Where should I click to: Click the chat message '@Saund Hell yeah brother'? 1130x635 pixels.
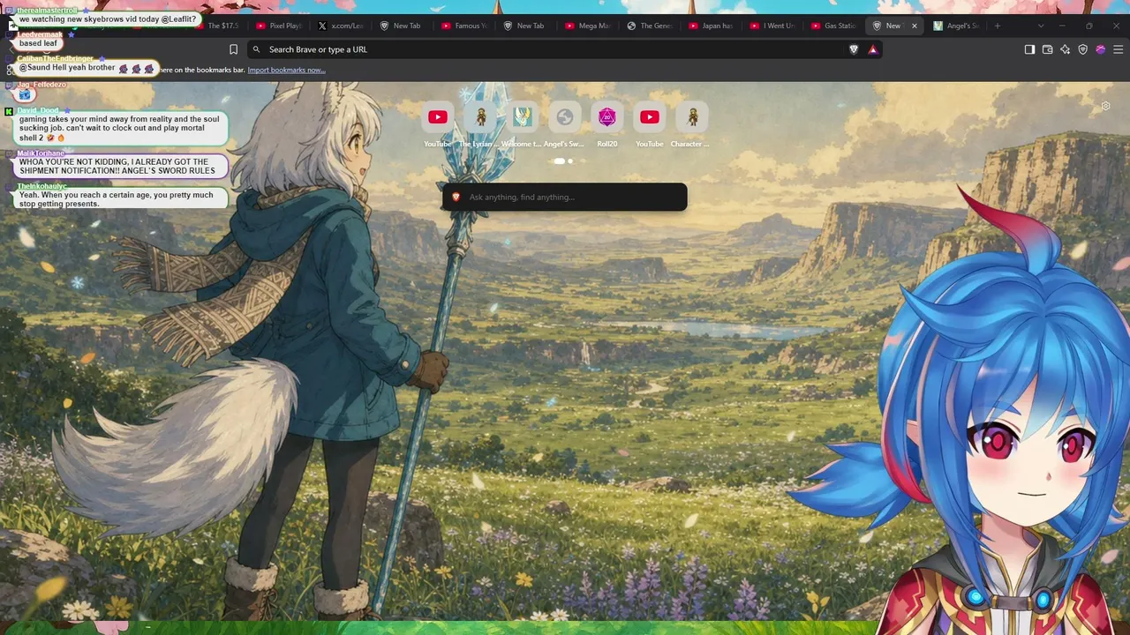pyautogui.click(x=86, y=68)
